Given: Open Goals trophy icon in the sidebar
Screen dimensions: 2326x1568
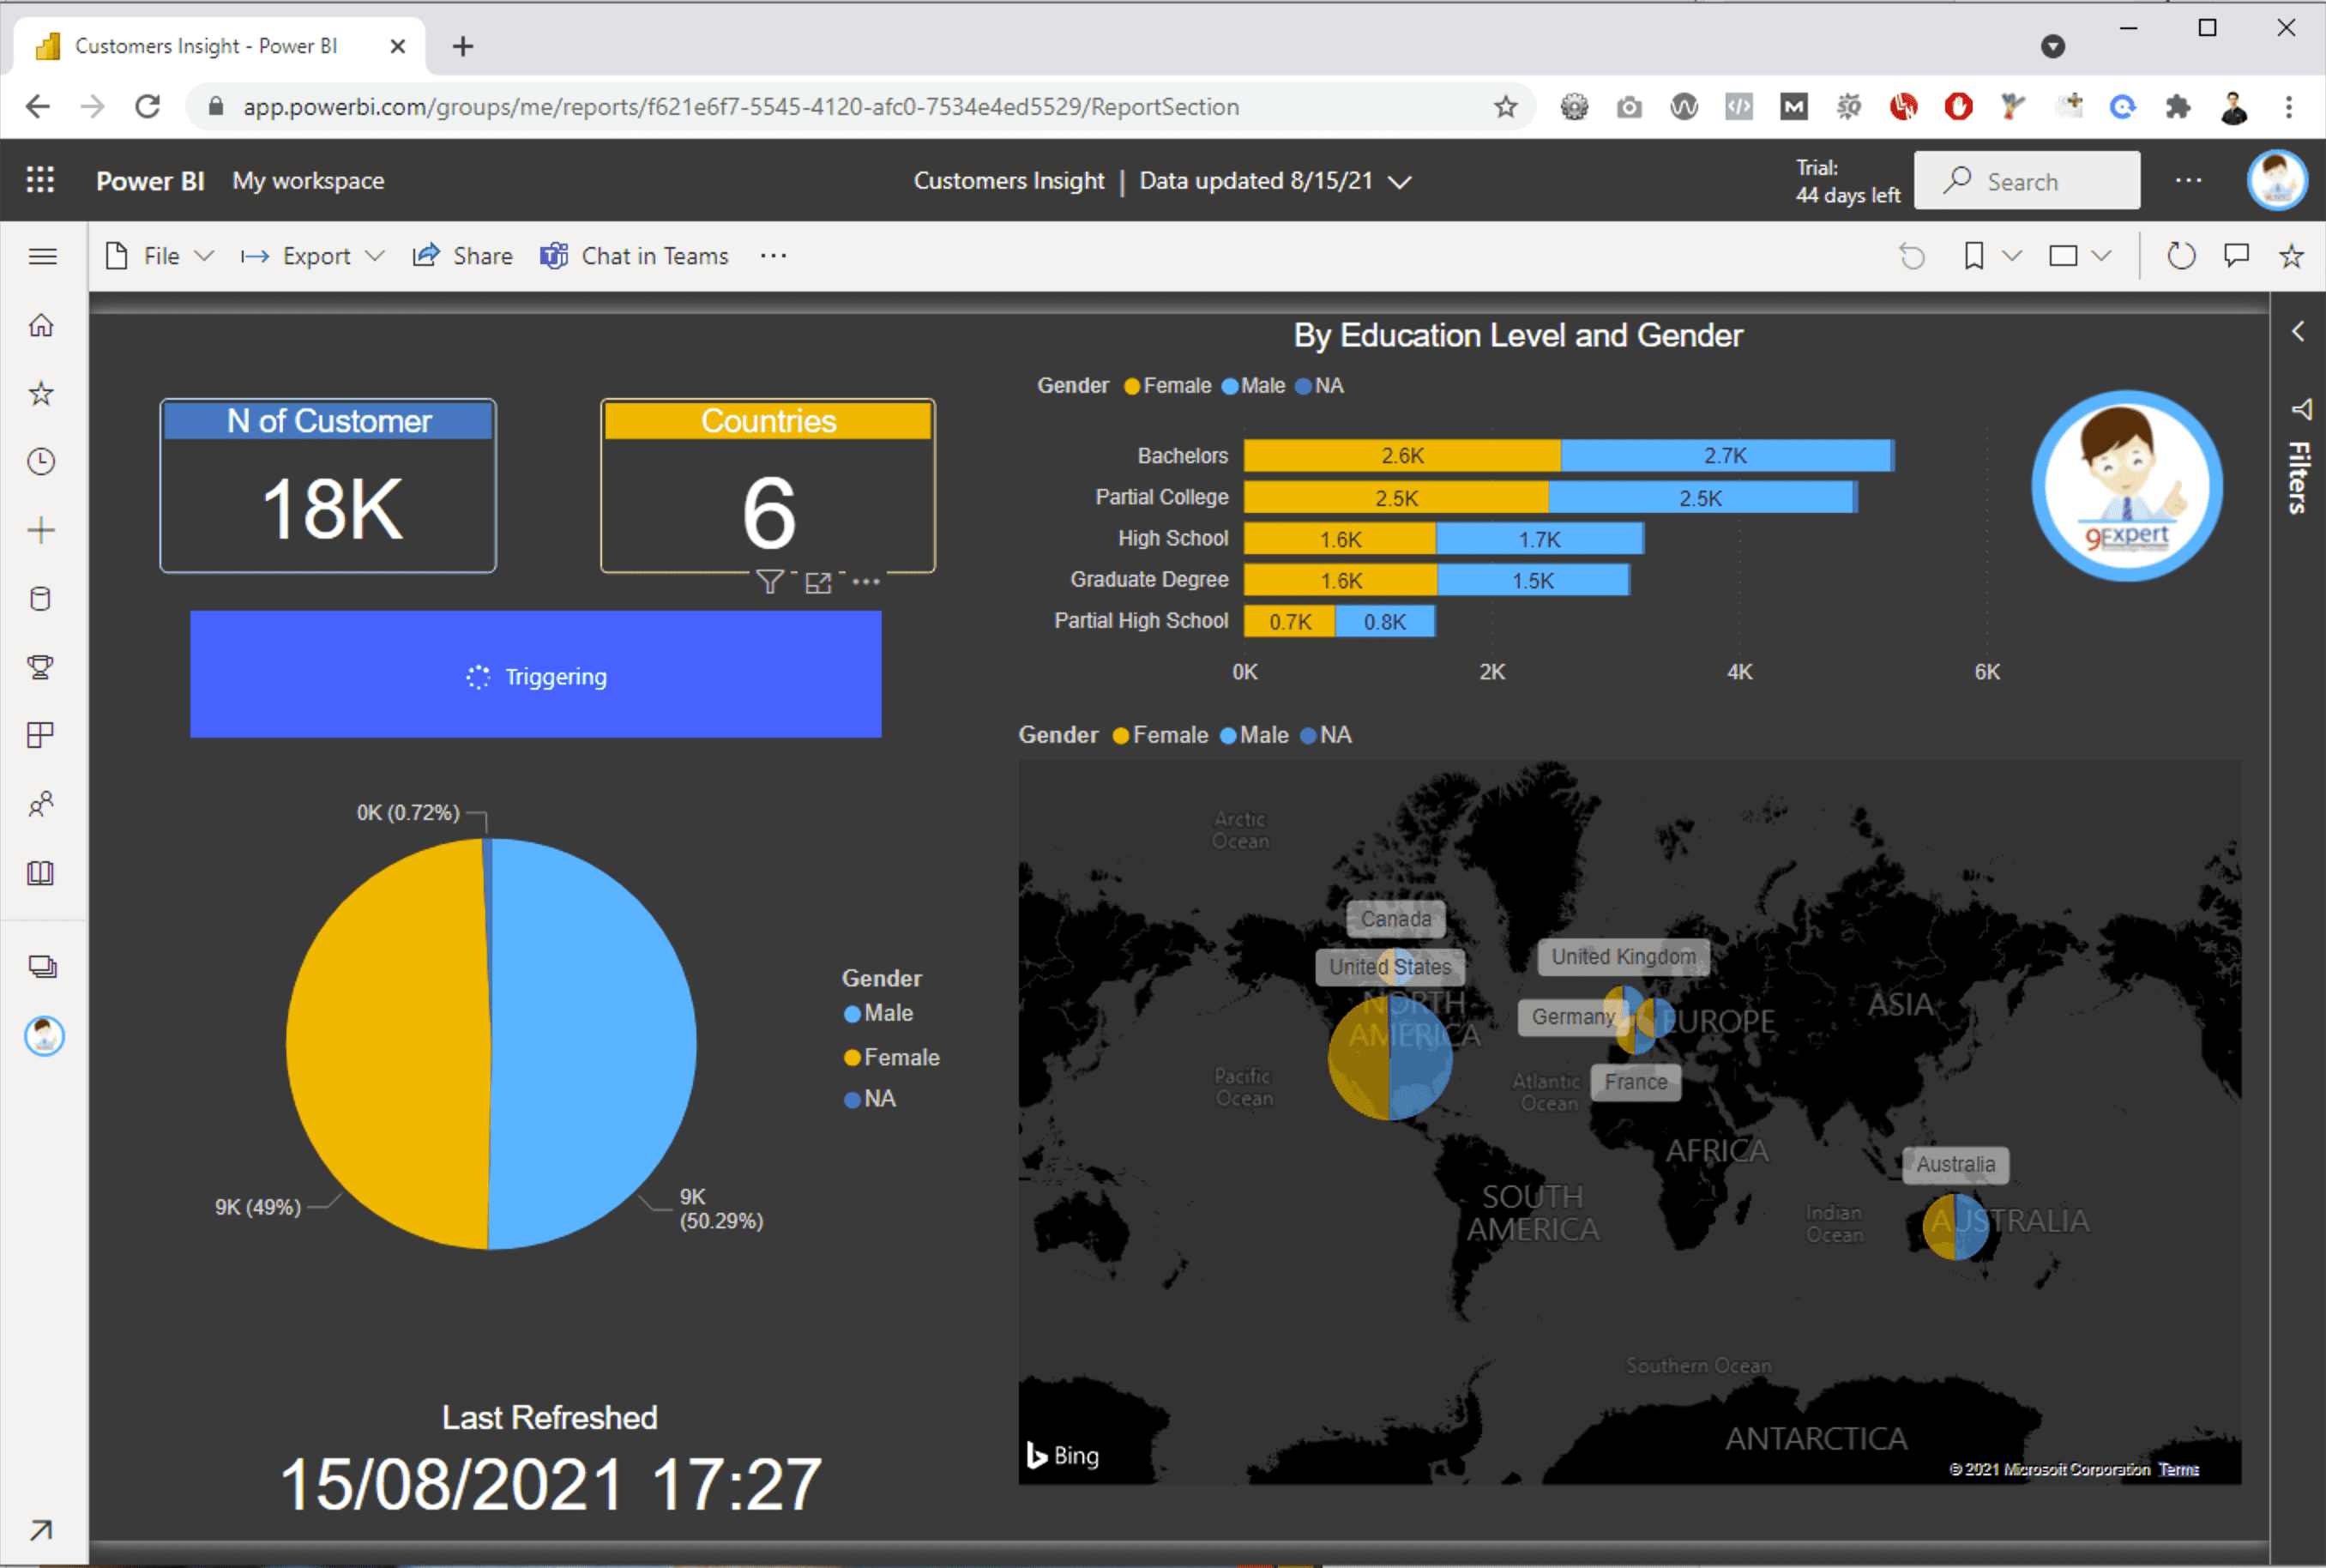Looking at the screenshot, I should 41,667.
